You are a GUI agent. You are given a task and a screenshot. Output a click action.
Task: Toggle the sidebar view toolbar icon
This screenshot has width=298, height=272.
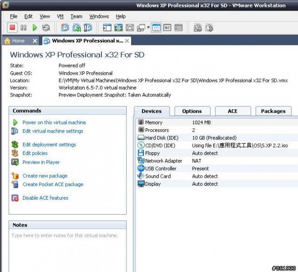click(107, 28)
